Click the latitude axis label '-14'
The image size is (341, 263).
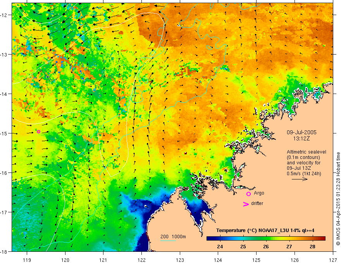click(4, 94)
